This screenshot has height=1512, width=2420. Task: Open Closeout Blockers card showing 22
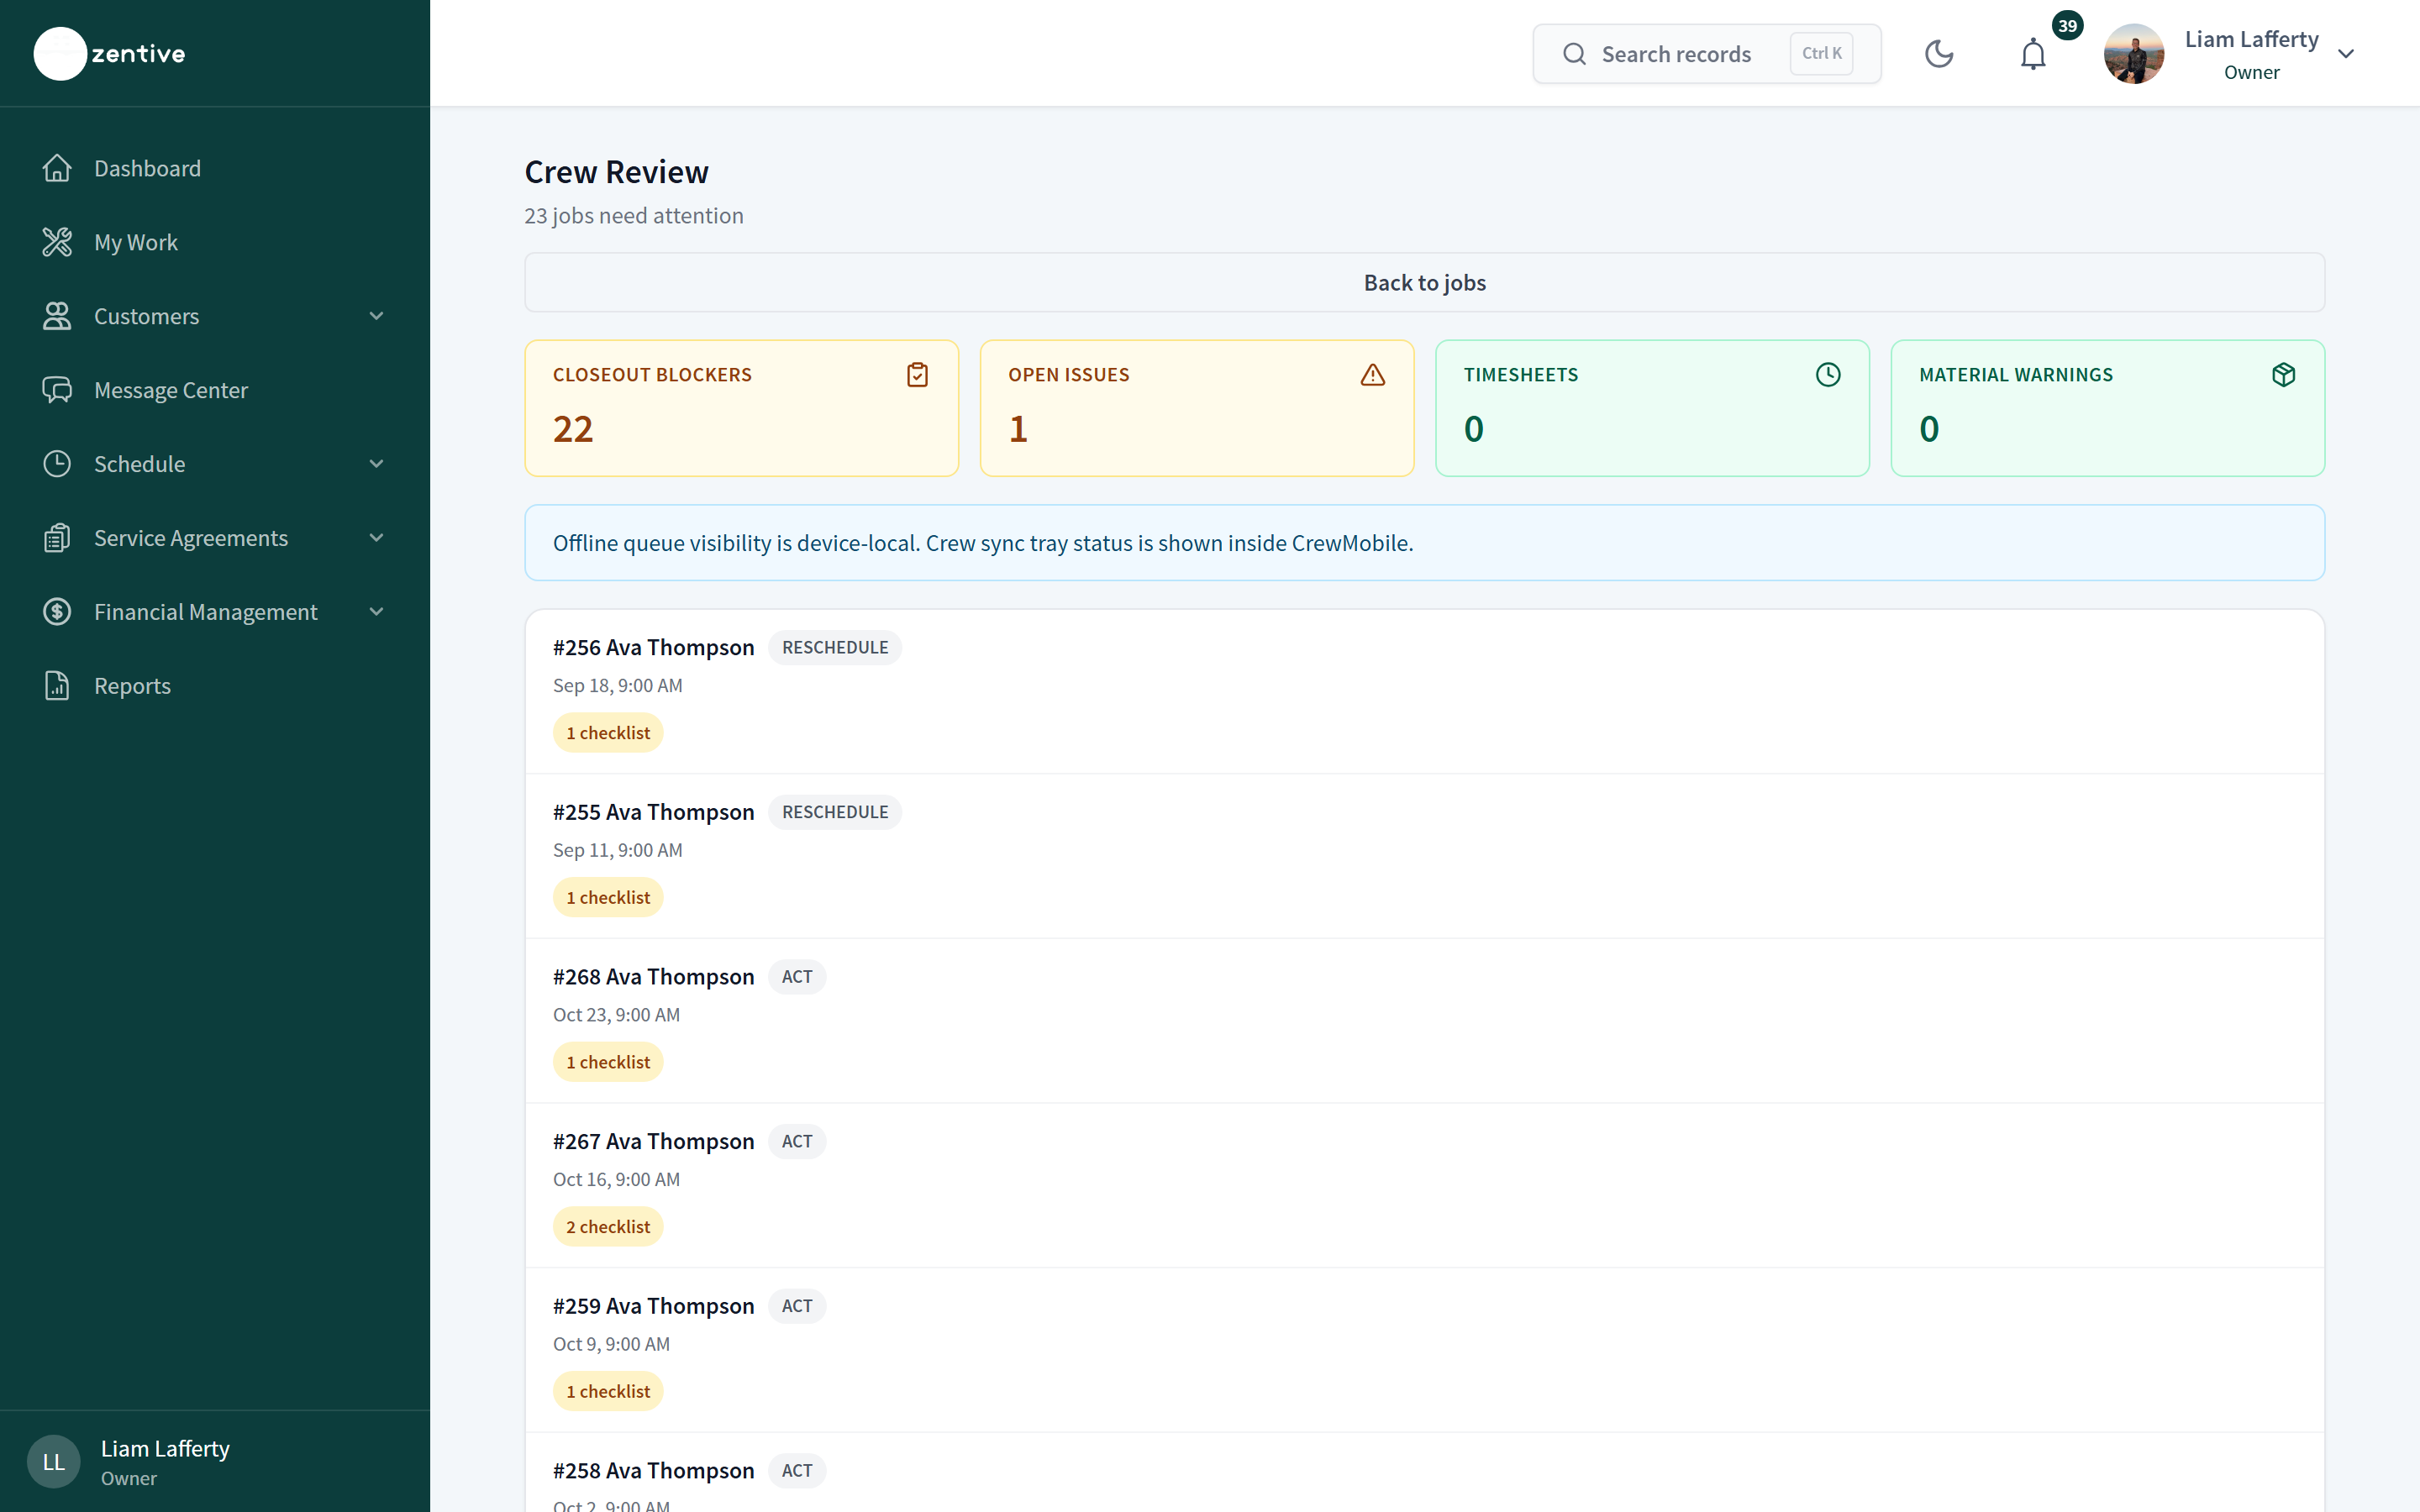click(x=741, y=408)
